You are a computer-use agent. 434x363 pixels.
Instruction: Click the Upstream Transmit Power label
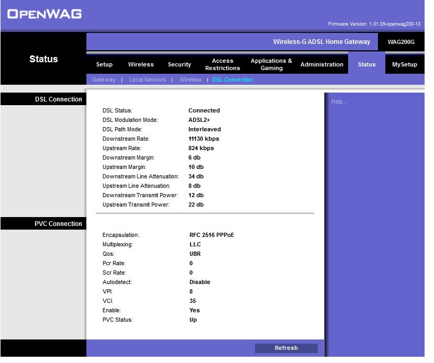tap(136, 205)
